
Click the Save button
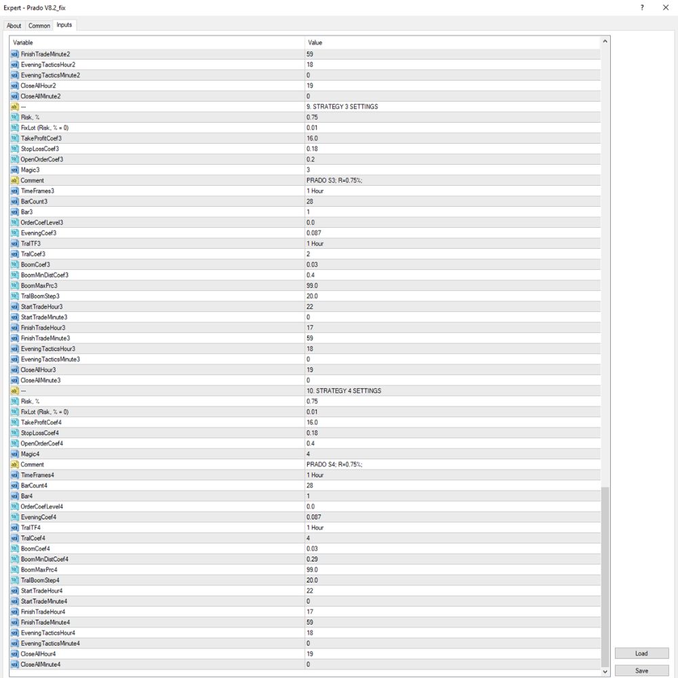pyautogui.click(x=641, y=671)
